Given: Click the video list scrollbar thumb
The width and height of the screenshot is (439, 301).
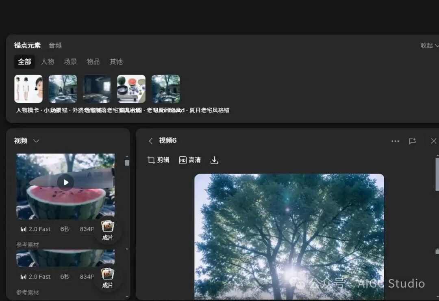Looking at the screenshot, I should (x=127, y=163).
